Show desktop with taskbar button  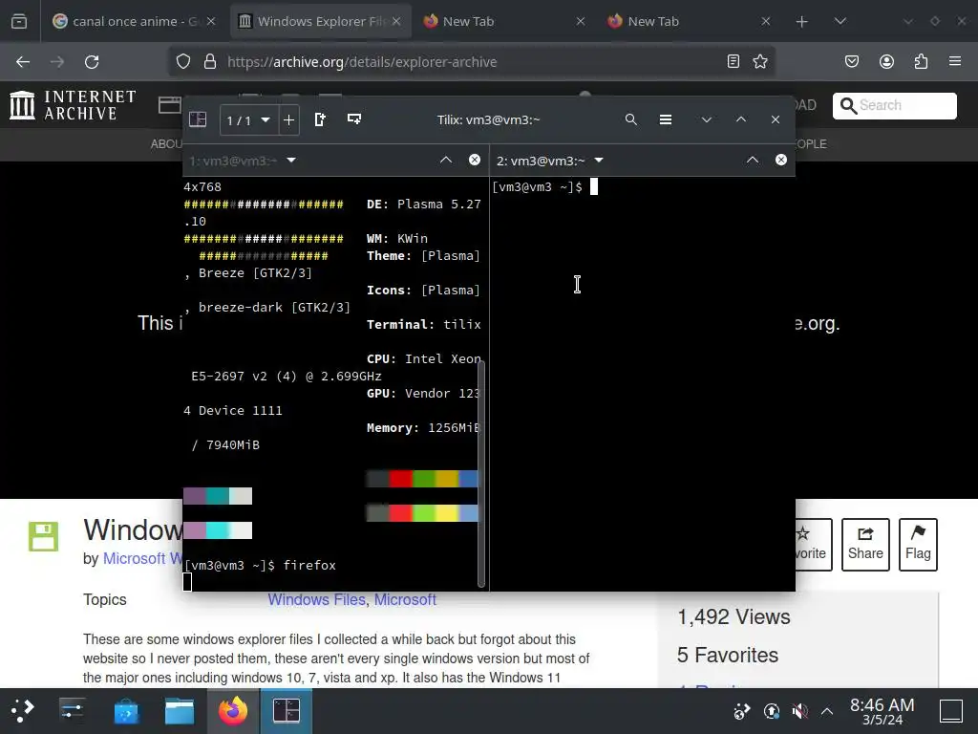[951, 711]
